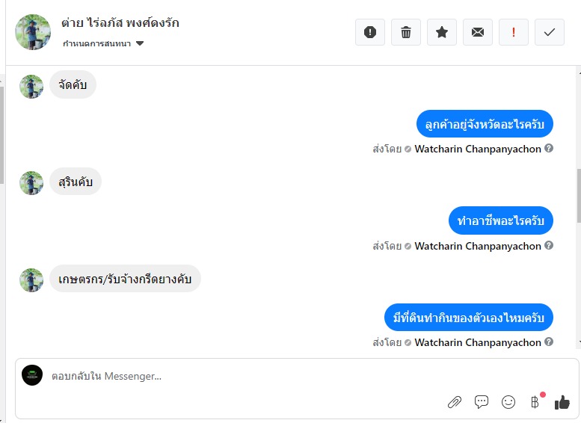This screenshot has width=581, height=423.
Task: Click sender name under ทำอาชีพอะไรครับ message
Action: tap(477, 246)
